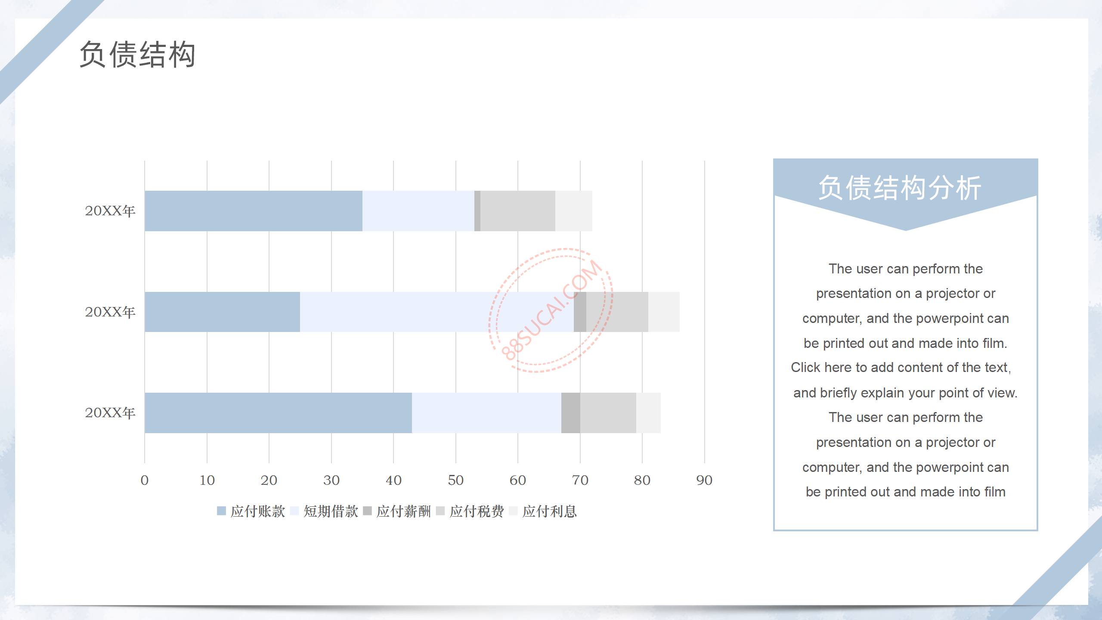This screenshot has width=1102, height=620.
Task: Click the axis value 0
Action: pyautogui.click(x=145, y=480)
